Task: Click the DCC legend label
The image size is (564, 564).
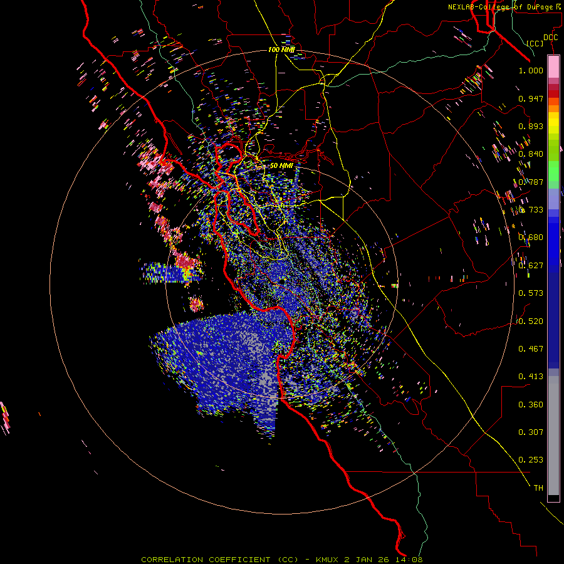Action: pyautogui.click(x=550, y=38)
